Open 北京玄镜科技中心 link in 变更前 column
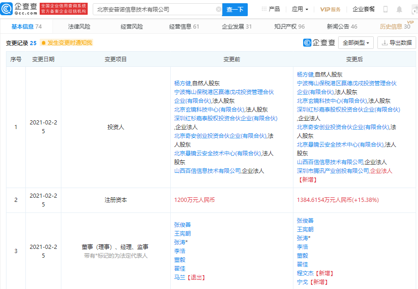 pyautogui.click(x=209, y=110)
